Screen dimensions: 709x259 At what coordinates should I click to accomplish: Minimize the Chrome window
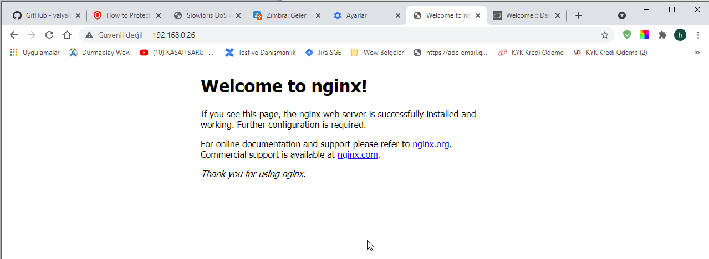pyautogui.click(x=646, y=9)
